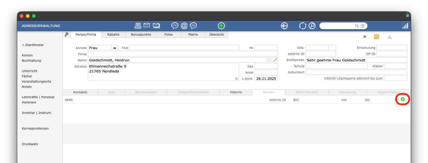Switch to the Rabatte tab
Image resolution: width=428 pixels, height=163 pixels.
pyautogui.click(x=113, y=35)
